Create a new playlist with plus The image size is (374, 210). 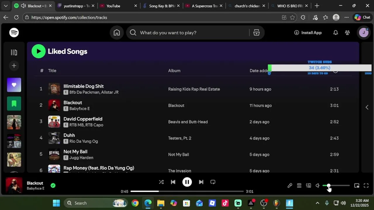coord(14,66)
